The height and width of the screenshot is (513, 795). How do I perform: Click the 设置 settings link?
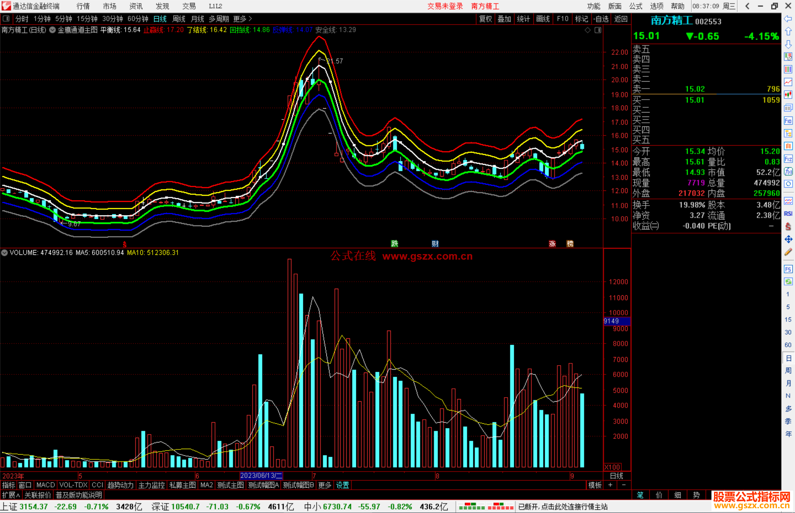[342, 485]
